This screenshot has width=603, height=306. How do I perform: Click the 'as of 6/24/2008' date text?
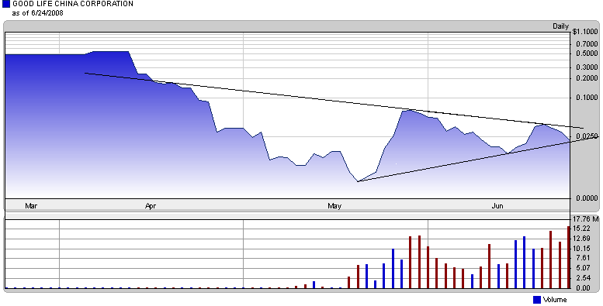(38, 13)
